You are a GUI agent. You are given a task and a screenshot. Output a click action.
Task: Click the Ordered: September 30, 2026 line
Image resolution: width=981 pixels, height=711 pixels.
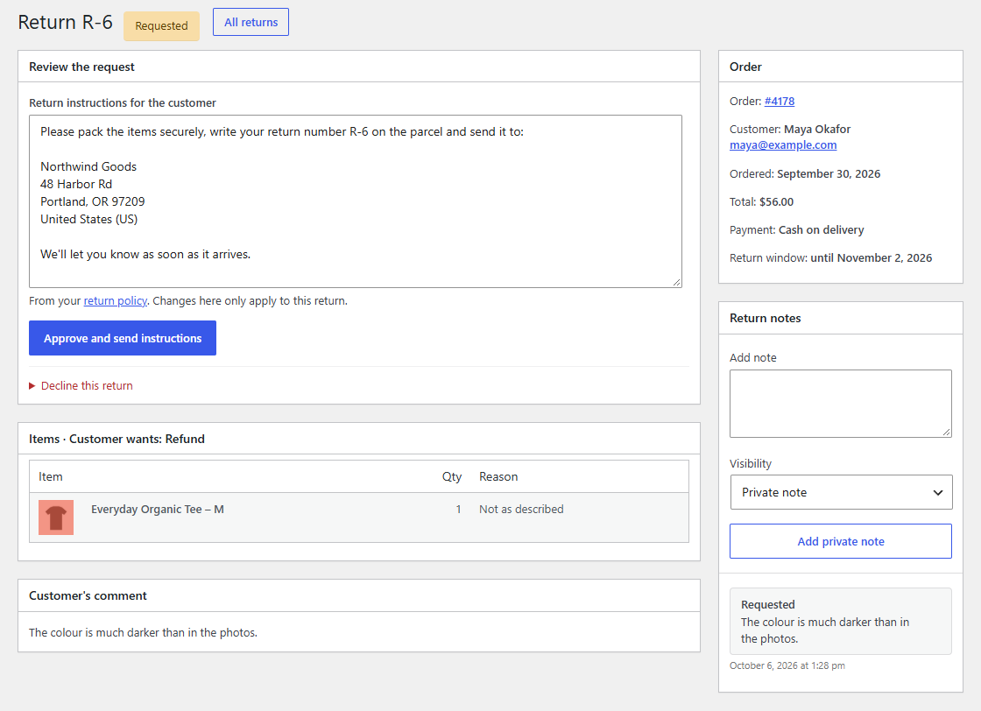(805, 174)
